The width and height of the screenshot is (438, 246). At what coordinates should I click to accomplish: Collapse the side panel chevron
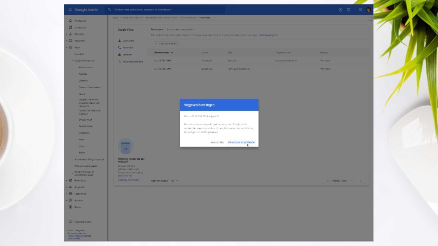(x=372, y=17)
